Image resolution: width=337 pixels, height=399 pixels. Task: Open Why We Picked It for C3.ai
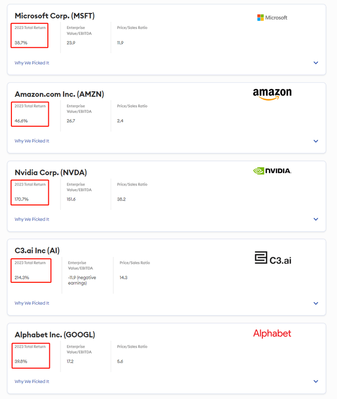click(32, 303)
